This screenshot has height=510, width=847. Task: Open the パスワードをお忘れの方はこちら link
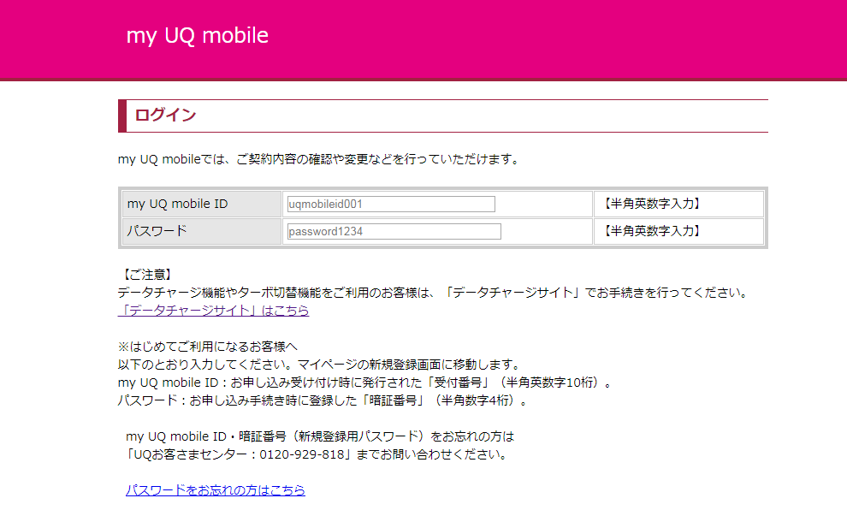coord(216,490)
